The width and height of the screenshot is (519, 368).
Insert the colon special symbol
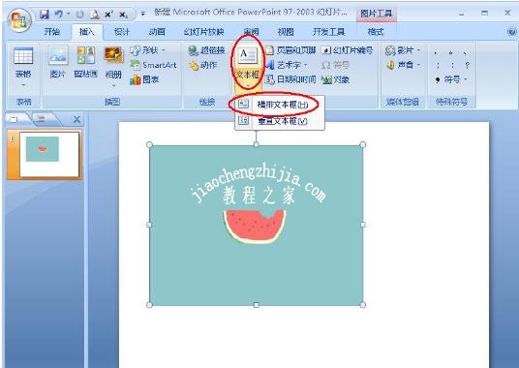tap(452, 65)
